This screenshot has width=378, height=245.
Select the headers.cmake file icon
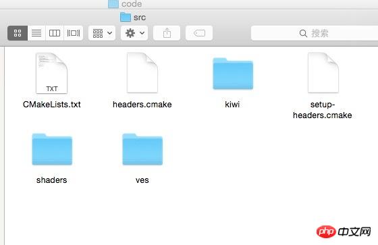[142, 73]
